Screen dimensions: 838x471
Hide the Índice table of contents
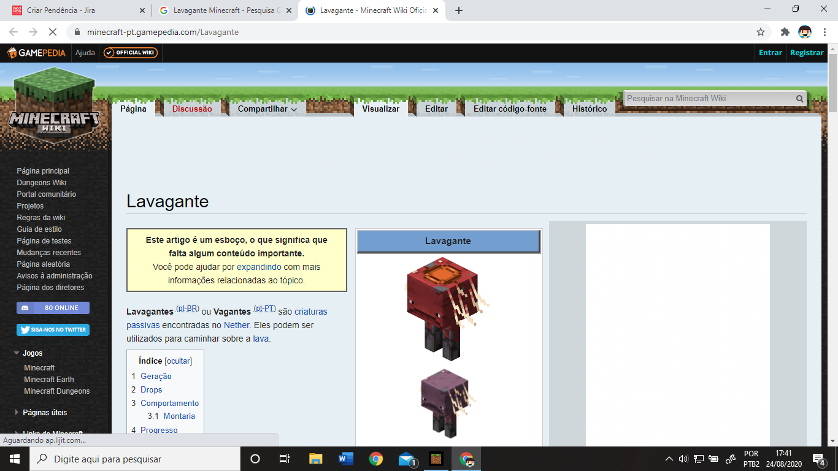[x=178, y=361]
